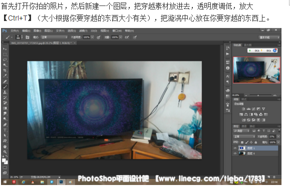290x187 pixels.
Task: Open the Character panel icon in dock
Action: [x=228, y=76]
